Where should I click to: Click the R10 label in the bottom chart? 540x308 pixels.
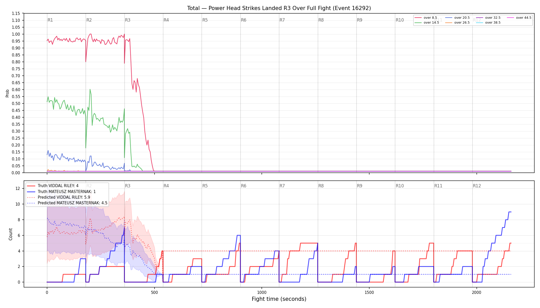(x=400, y=186)
